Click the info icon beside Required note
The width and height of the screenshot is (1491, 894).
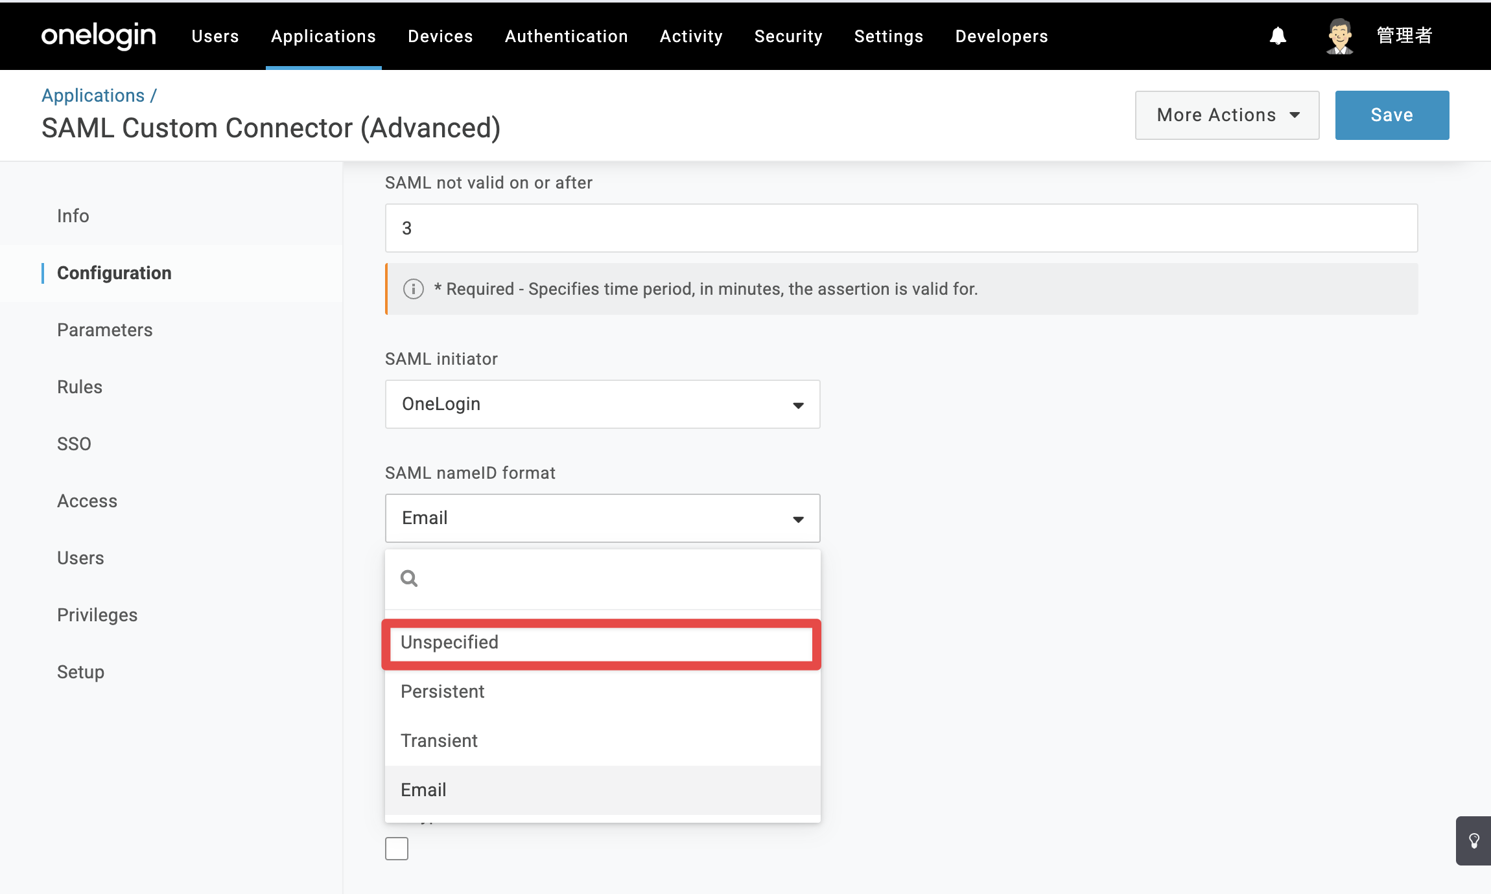414,289
